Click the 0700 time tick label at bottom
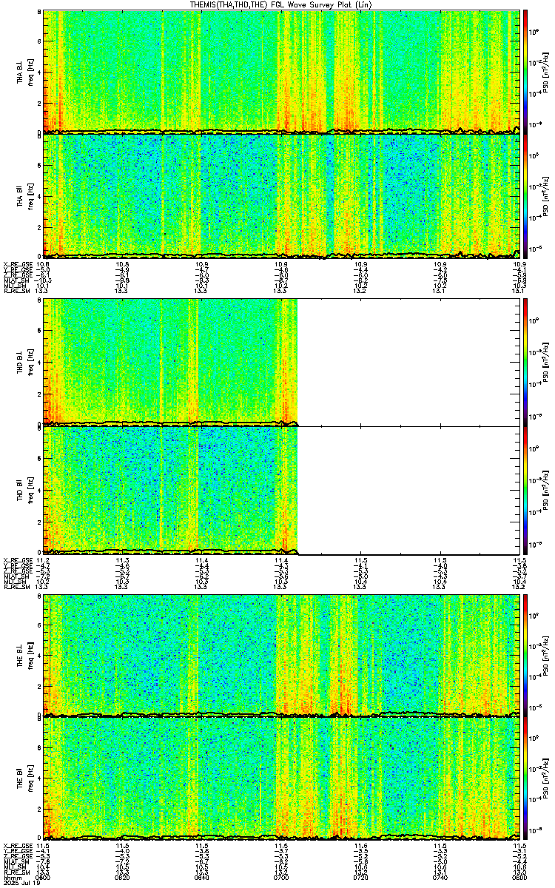This screenshot has width=555, height=888. 281,878
